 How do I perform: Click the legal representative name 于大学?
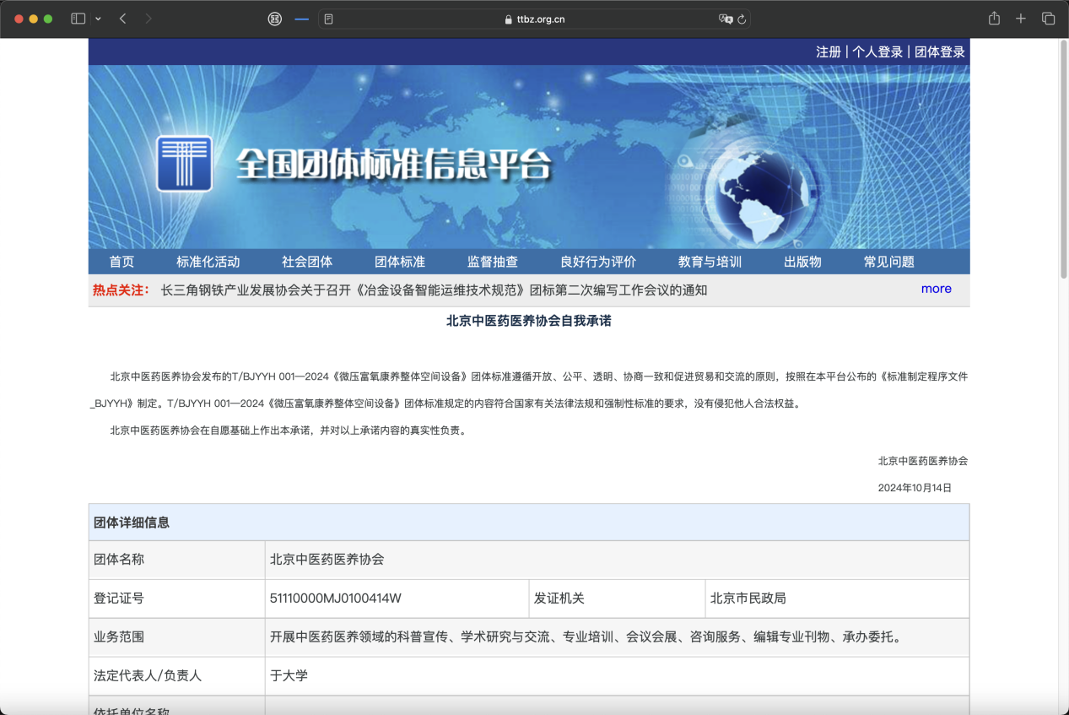point(289,676)
